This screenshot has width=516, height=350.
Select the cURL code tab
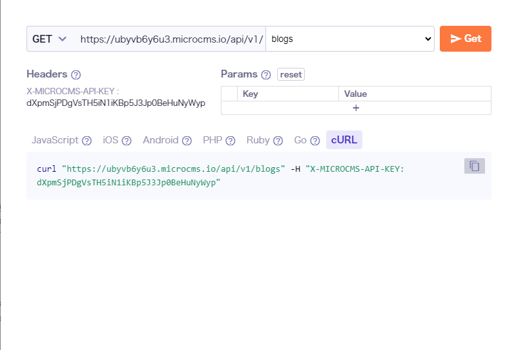(x=344, y=139)
